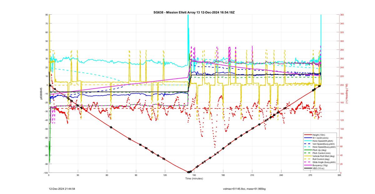The height and width of the screenshot is (194, 375).
Task: Click x-axis tick label "210"
Action: click(252, 175)
